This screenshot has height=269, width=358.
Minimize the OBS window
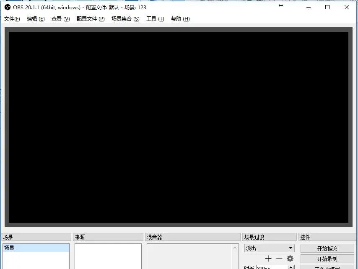point(309,7)
